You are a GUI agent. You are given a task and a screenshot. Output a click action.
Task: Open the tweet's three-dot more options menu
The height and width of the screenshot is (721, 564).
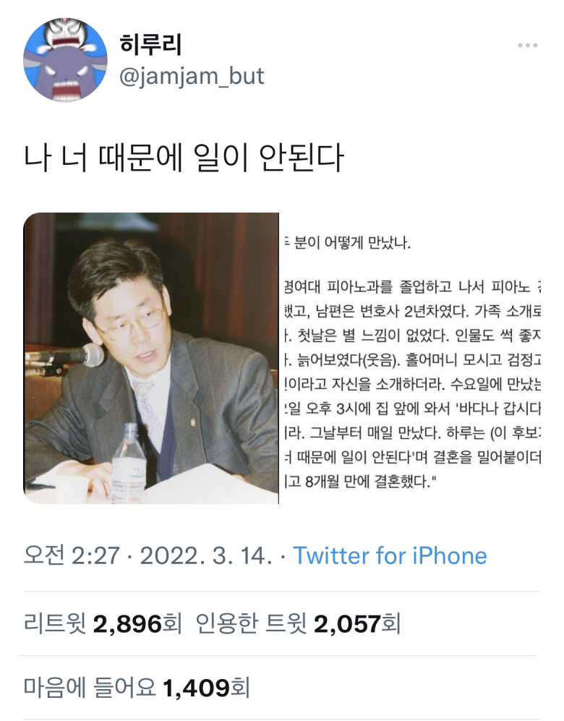[527, 45]
